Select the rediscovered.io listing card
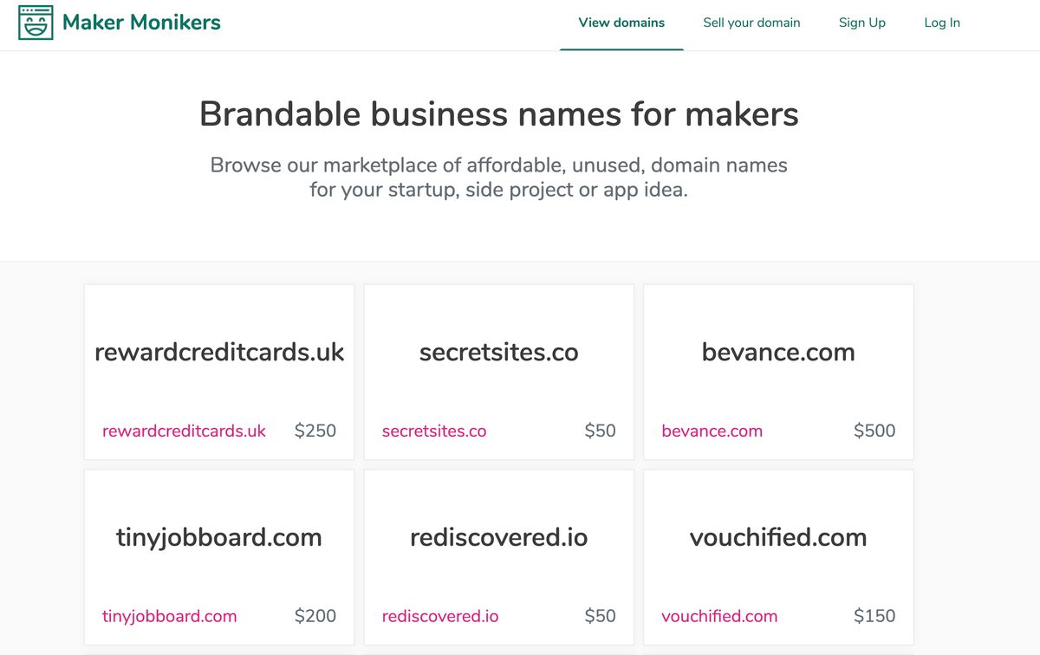Screen dimensions: 1040x655 coord(498,538)
